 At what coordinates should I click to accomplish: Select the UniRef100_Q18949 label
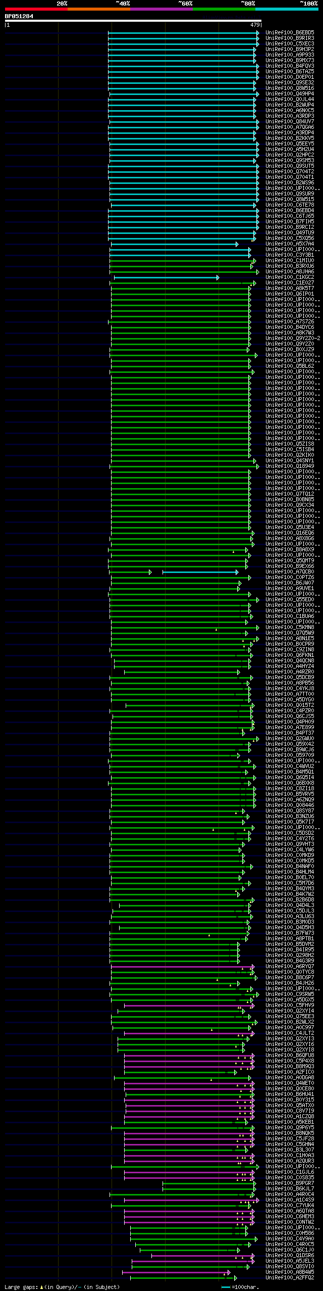click(290, 466)
